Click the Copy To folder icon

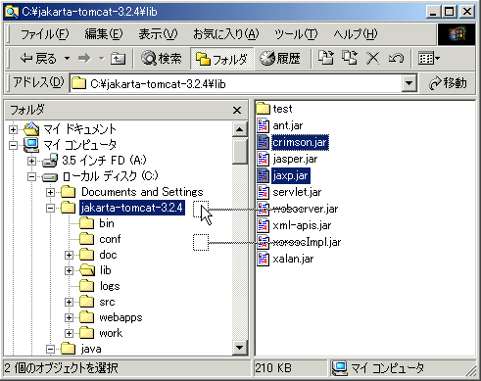(x=350, y=58)
